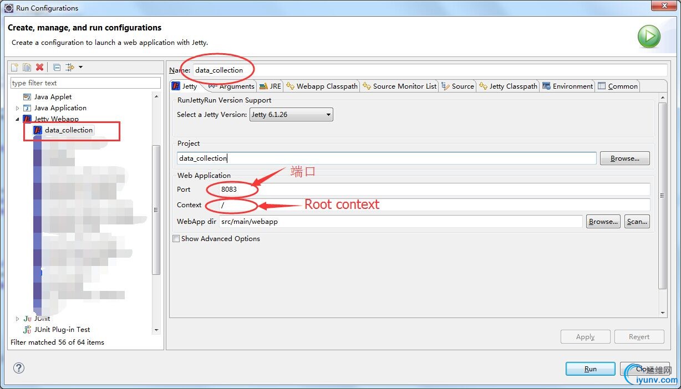681x389 pixels.
Task: Click the New launch configuration icon
Action: click(15, 67)
